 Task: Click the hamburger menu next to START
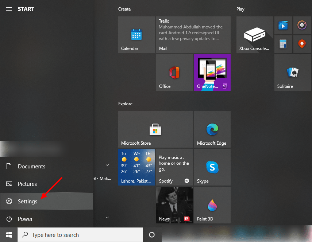(x=9, y=9)
